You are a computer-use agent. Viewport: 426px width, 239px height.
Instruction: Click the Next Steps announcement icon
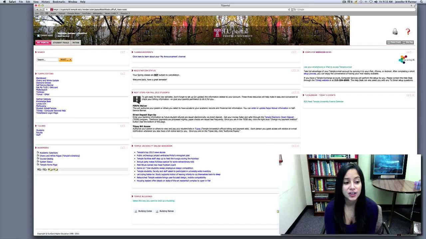click(137, 99)
